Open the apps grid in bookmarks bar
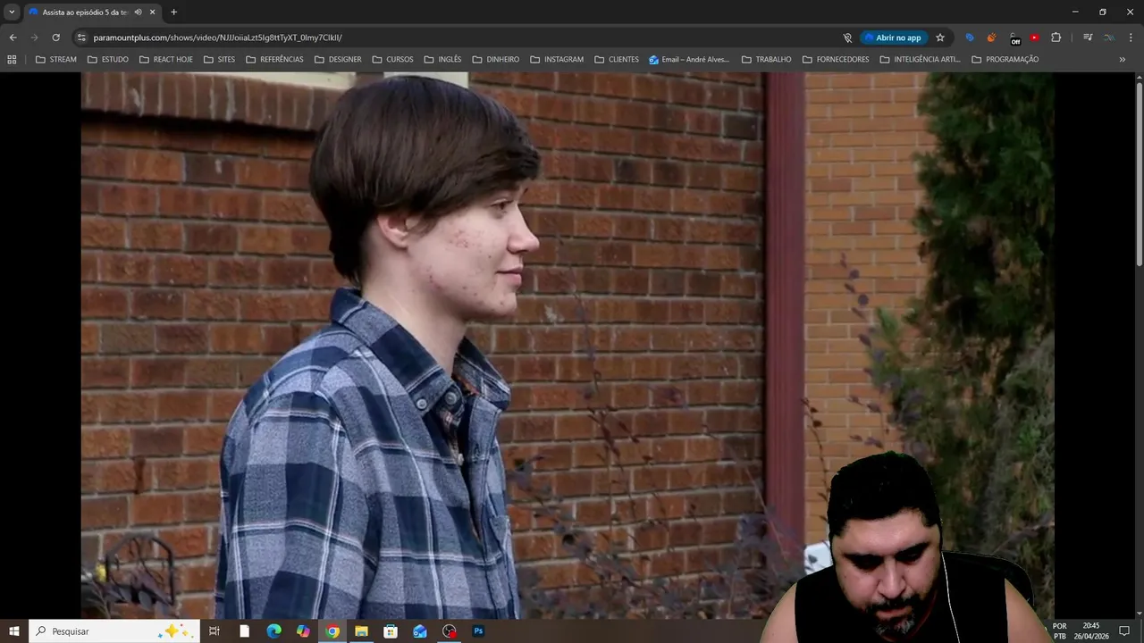1144x643 pixels. point(12,59)
